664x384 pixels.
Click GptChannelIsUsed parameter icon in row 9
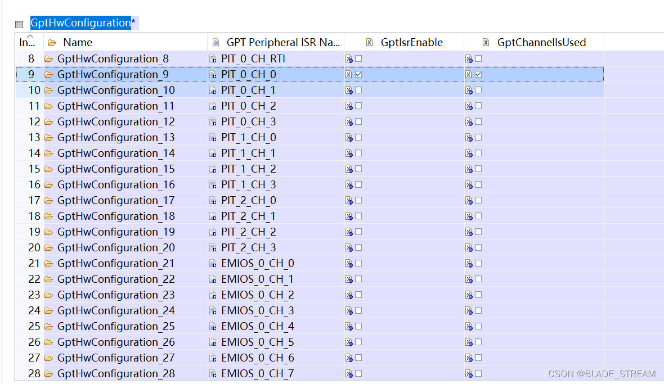click(x=468, y=74)
